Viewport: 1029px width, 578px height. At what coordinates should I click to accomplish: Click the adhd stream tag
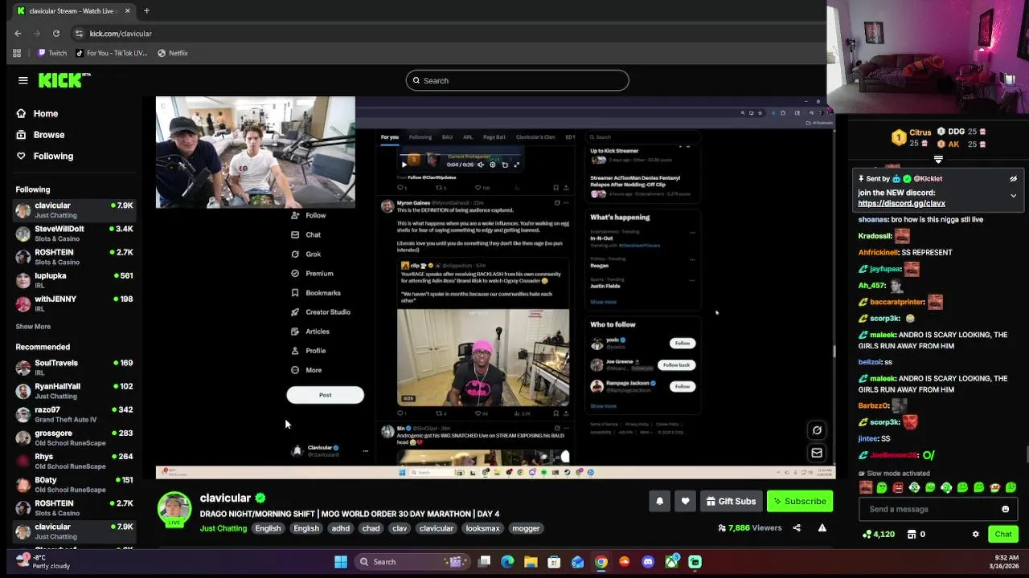pos(341,528)
